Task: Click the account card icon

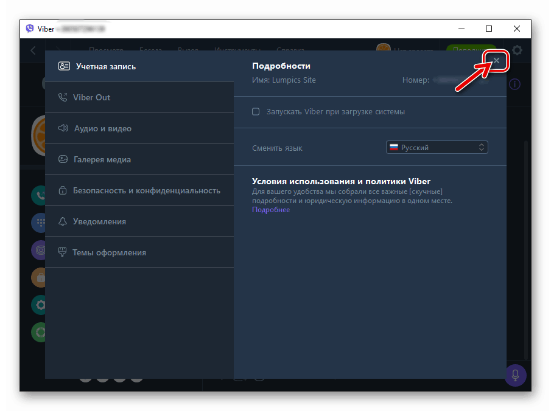Action: [x=64, y=66]
